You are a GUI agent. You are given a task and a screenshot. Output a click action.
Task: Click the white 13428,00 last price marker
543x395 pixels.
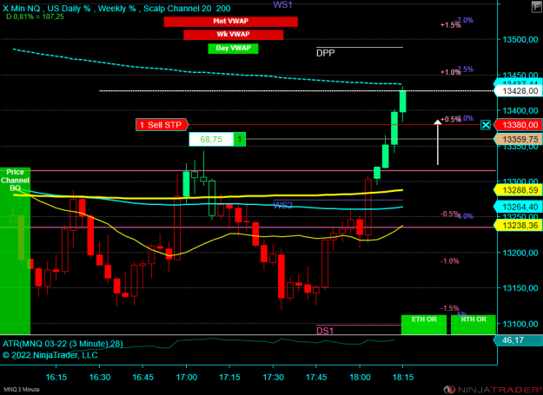tap(519, 91)
